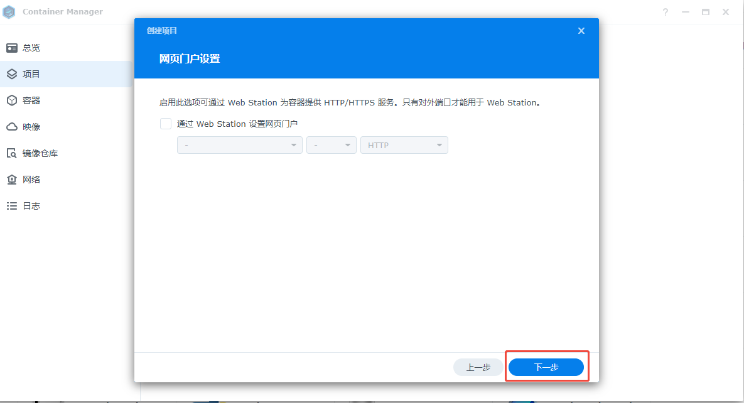Screen dimensions: 744x403
Task: Select 项目 sidebar menu item
Action: point(66,74)
